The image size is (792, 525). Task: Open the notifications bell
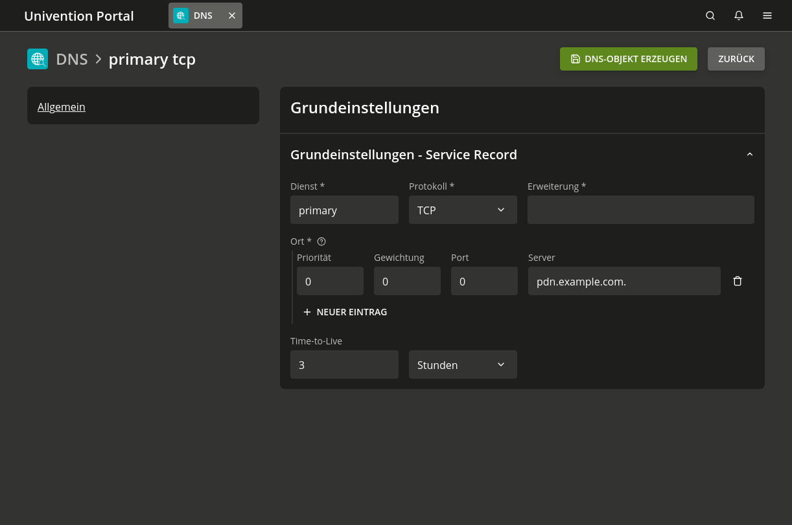click(739, 16)
